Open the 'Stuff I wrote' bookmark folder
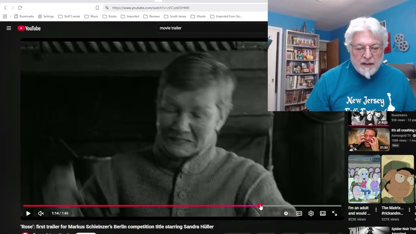 (x=69, y=16)
